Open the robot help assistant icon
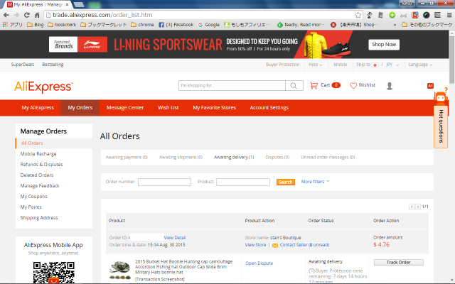This screenshot has height=284, width=455. click(x=441, y=97)
